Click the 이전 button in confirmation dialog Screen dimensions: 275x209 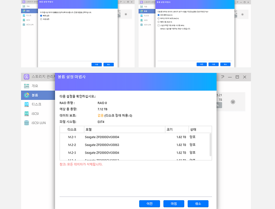click(150, 204)
